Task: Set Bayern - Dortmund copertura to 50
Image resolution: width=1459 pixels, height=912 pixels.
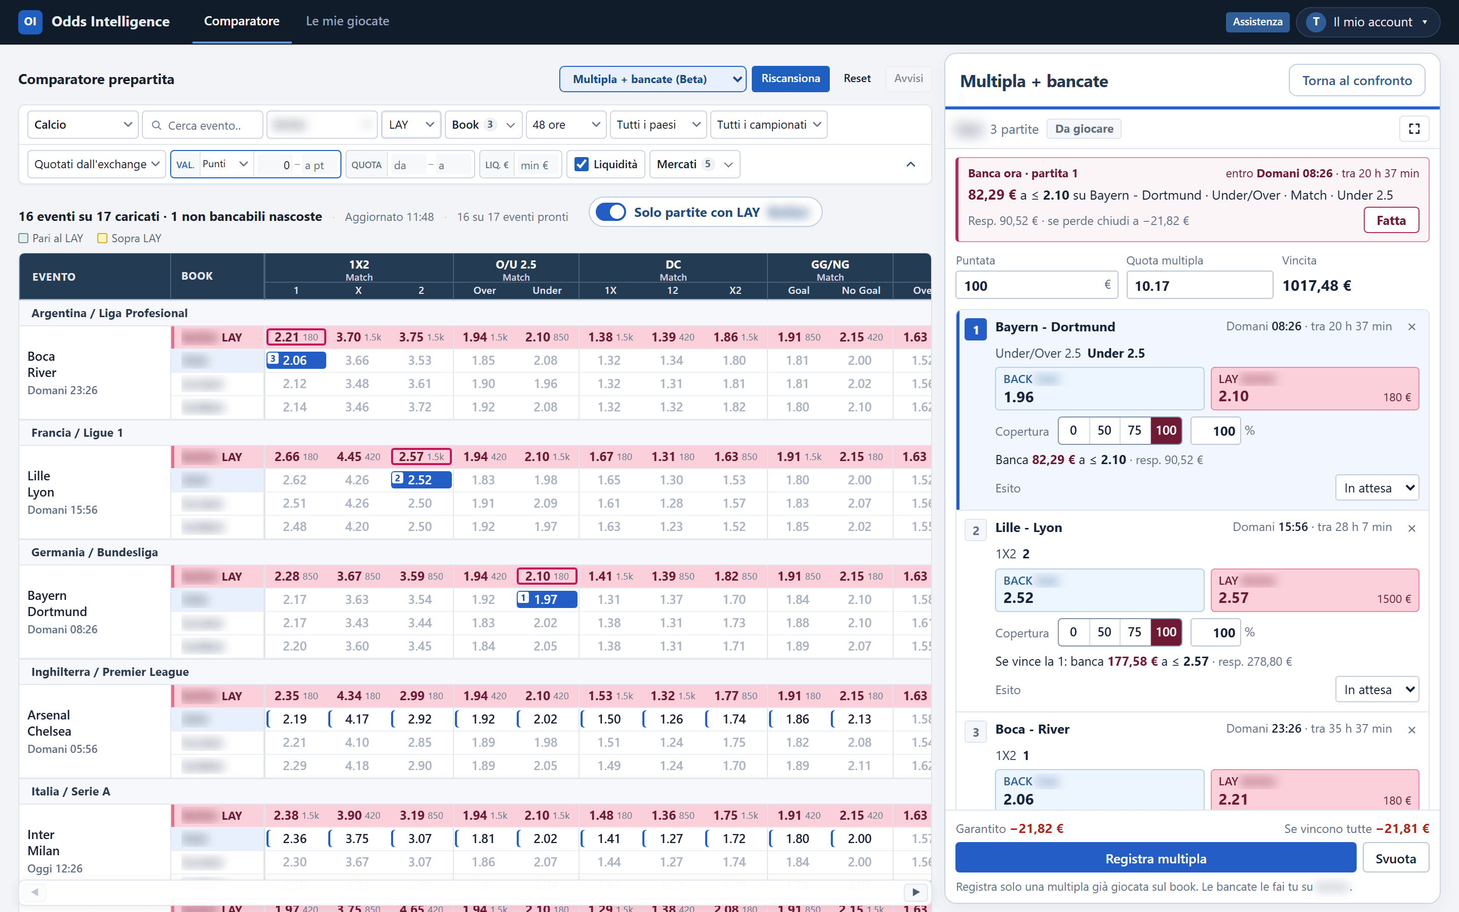Action: pyautogui.click(x=1104, y=431)
